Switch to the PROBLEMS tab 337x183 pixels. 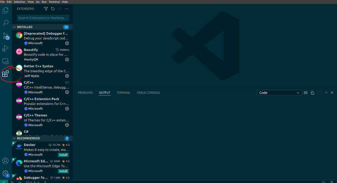[85, 93]
